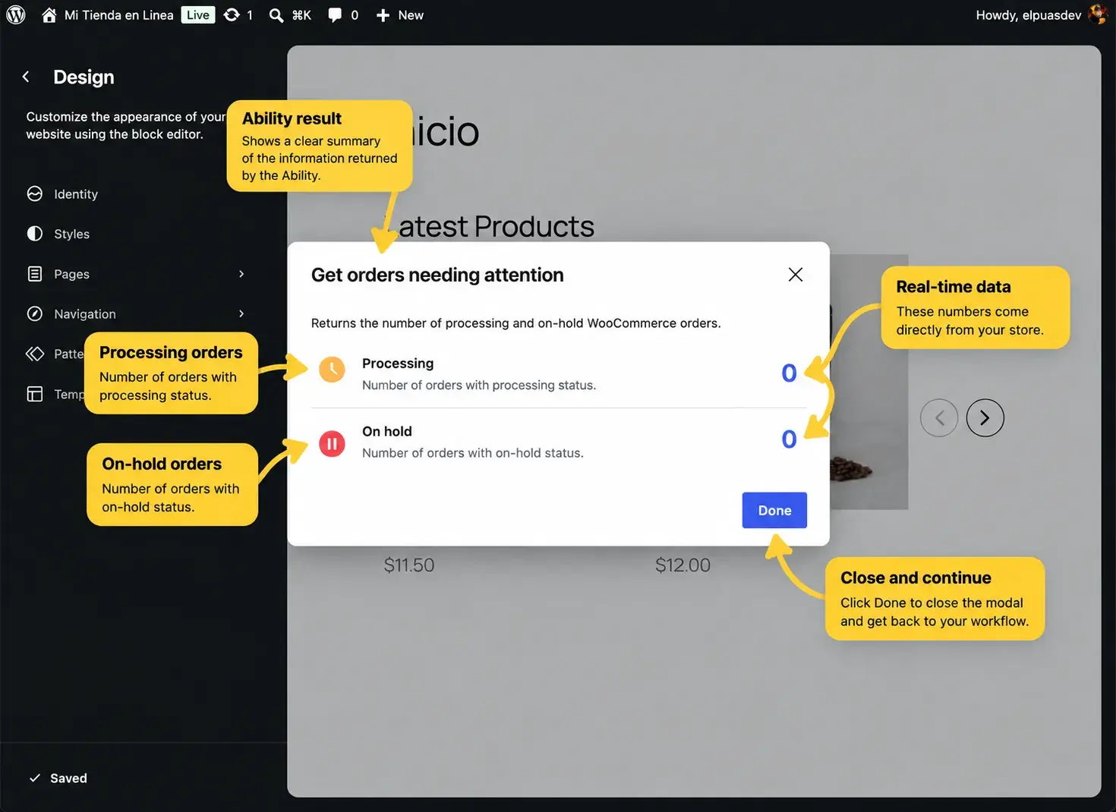This screenshot has height=812, width=1116.
Task: Click the Live status badge
Action: [x=198, y=15]
